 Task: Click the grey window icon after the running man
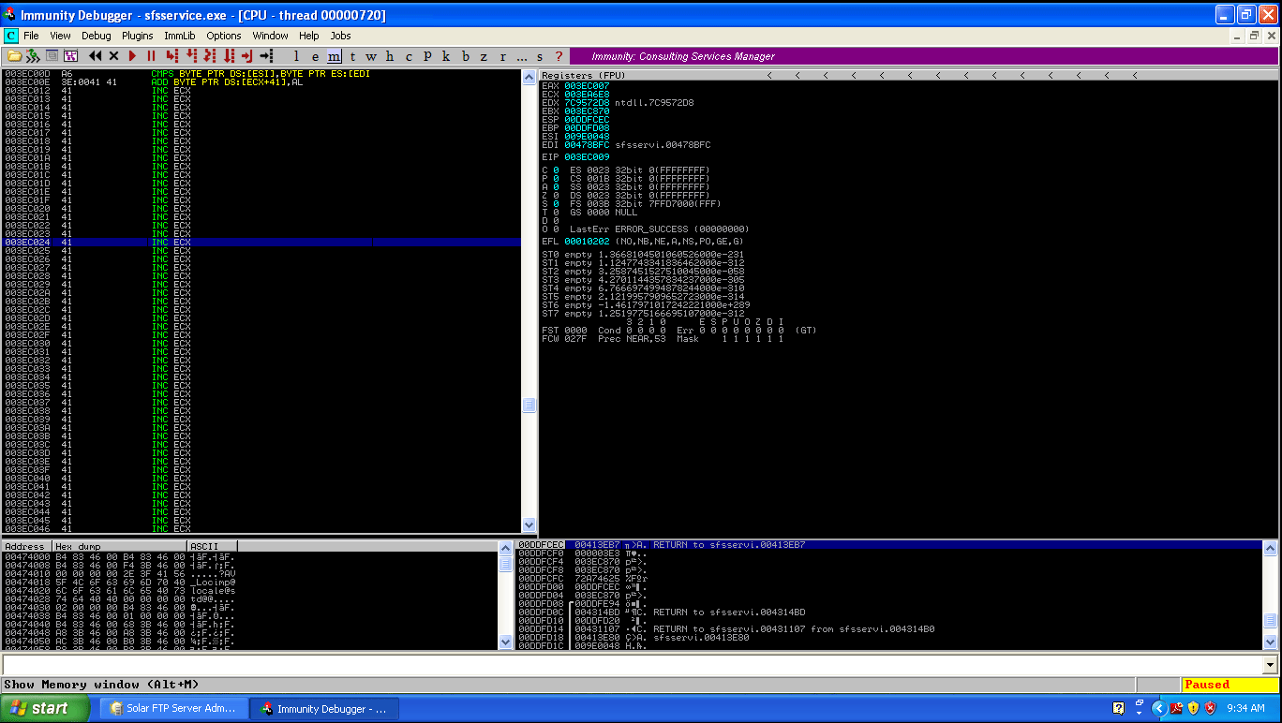(x=52, y=56)
